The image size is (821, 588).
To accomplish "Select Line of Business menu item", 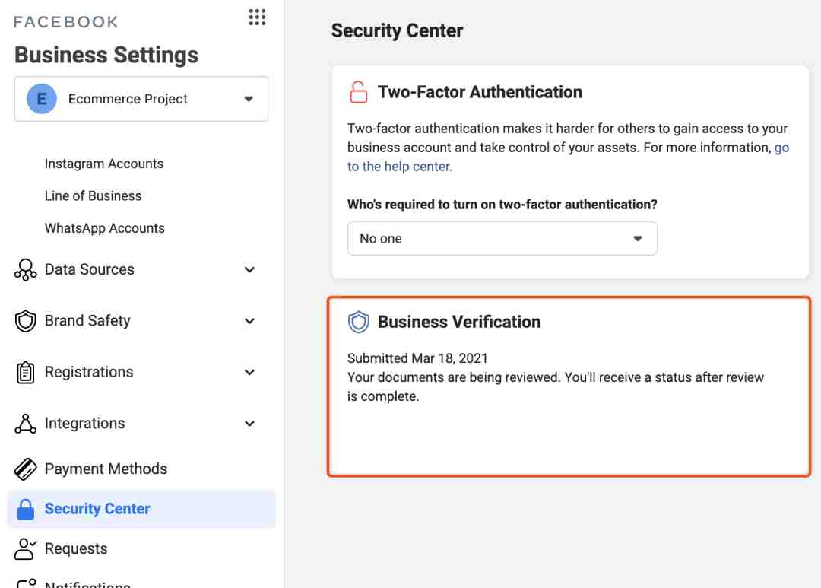I will point(93,196).
